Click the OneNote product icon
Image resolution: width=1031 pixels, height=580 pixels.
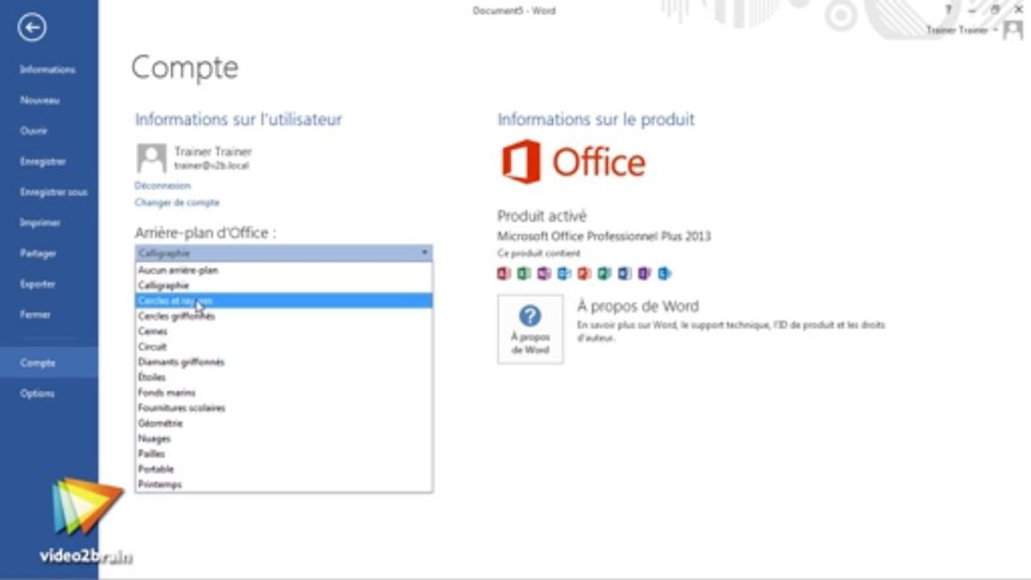click(x=544, y=274)
